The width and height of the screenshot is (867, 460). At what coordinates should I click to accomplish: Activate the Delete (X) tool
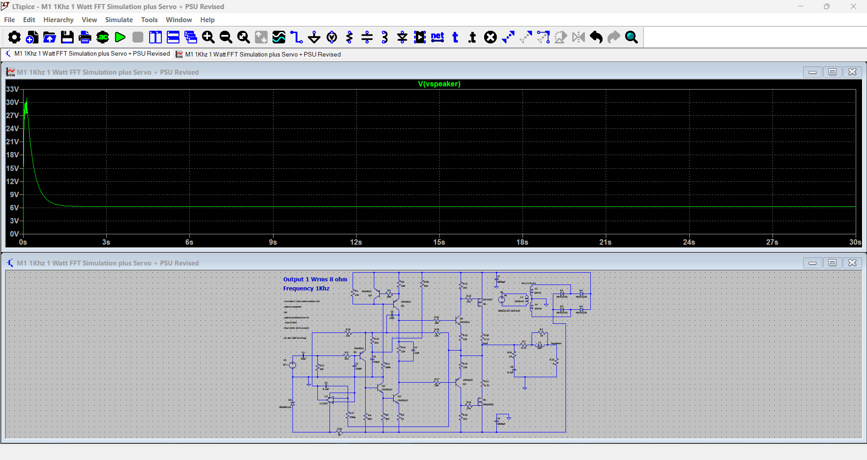[x=490, y=37]
